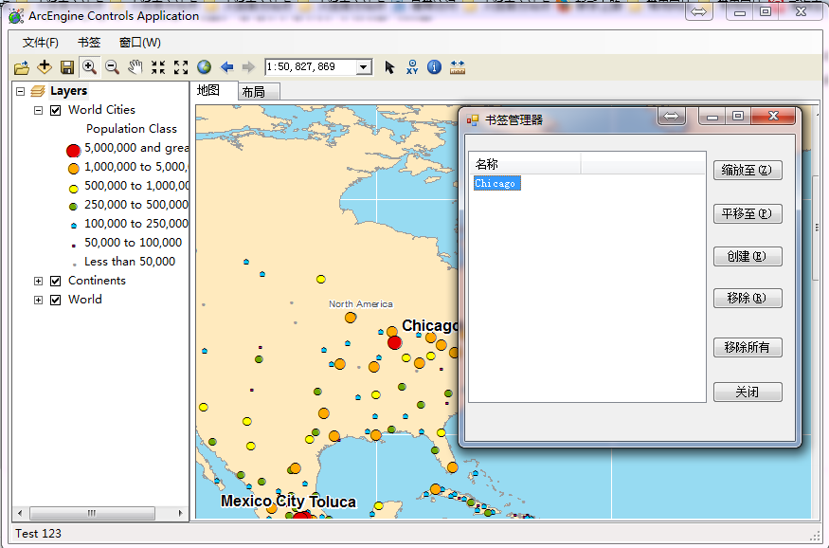Click the blue 100,000 to 250,000 symbol

point(74,226)
